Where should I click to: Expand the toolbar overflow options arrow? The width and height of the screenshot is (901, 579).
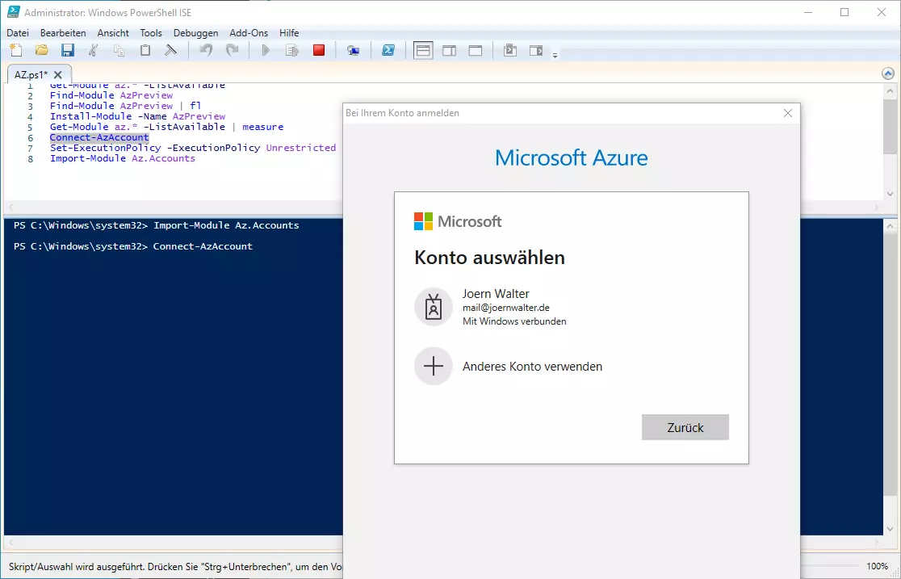(555, 55)
